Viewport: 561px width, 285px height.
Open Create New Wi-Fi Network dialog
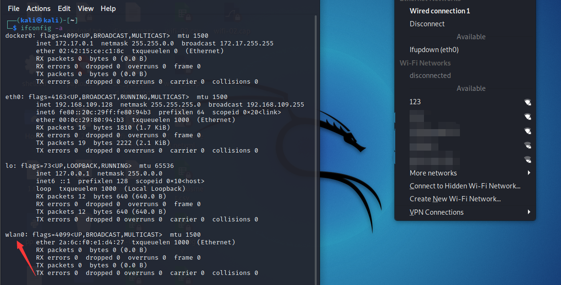455,199
